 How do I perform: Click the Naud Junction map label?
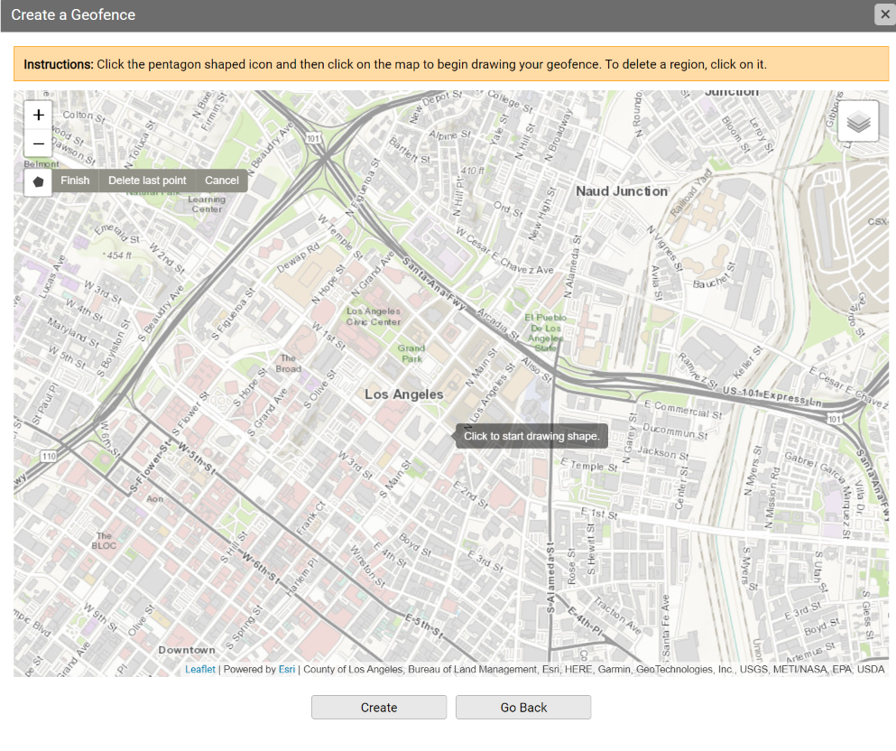622,191
